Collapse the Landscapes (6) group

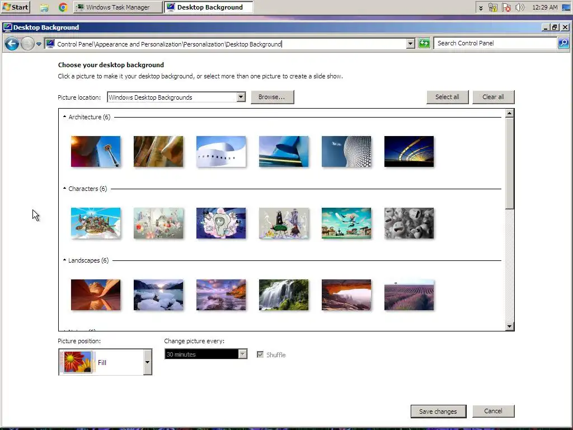pyautogui.click(x=65, y=260)
